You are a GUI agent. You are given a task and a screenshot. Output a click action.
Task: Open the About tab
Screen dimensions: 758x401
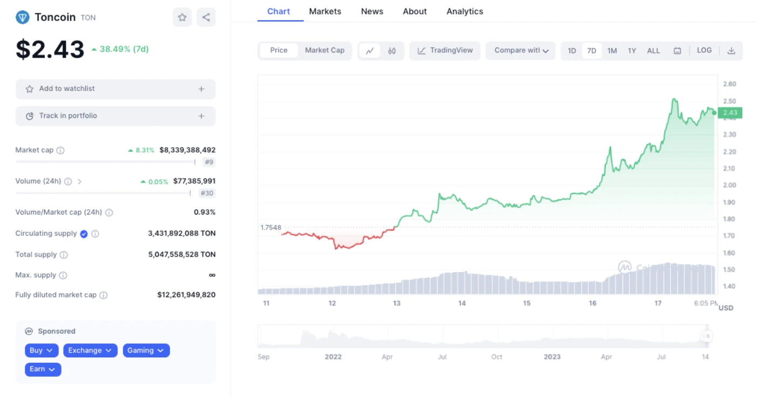[x=415, y=11]
